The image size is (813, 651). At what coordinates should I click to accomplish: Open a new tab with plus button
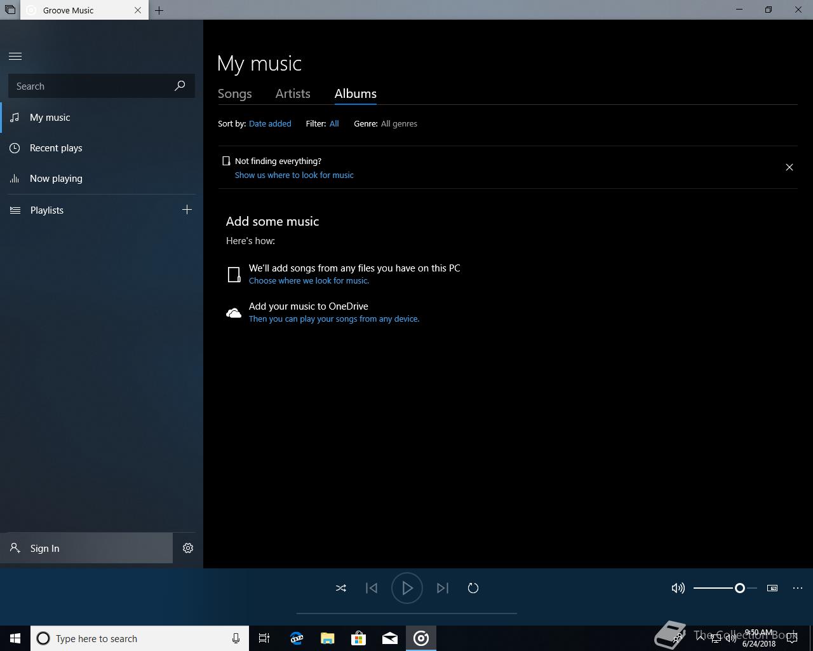pyautogui.click(x=159, y=10)
